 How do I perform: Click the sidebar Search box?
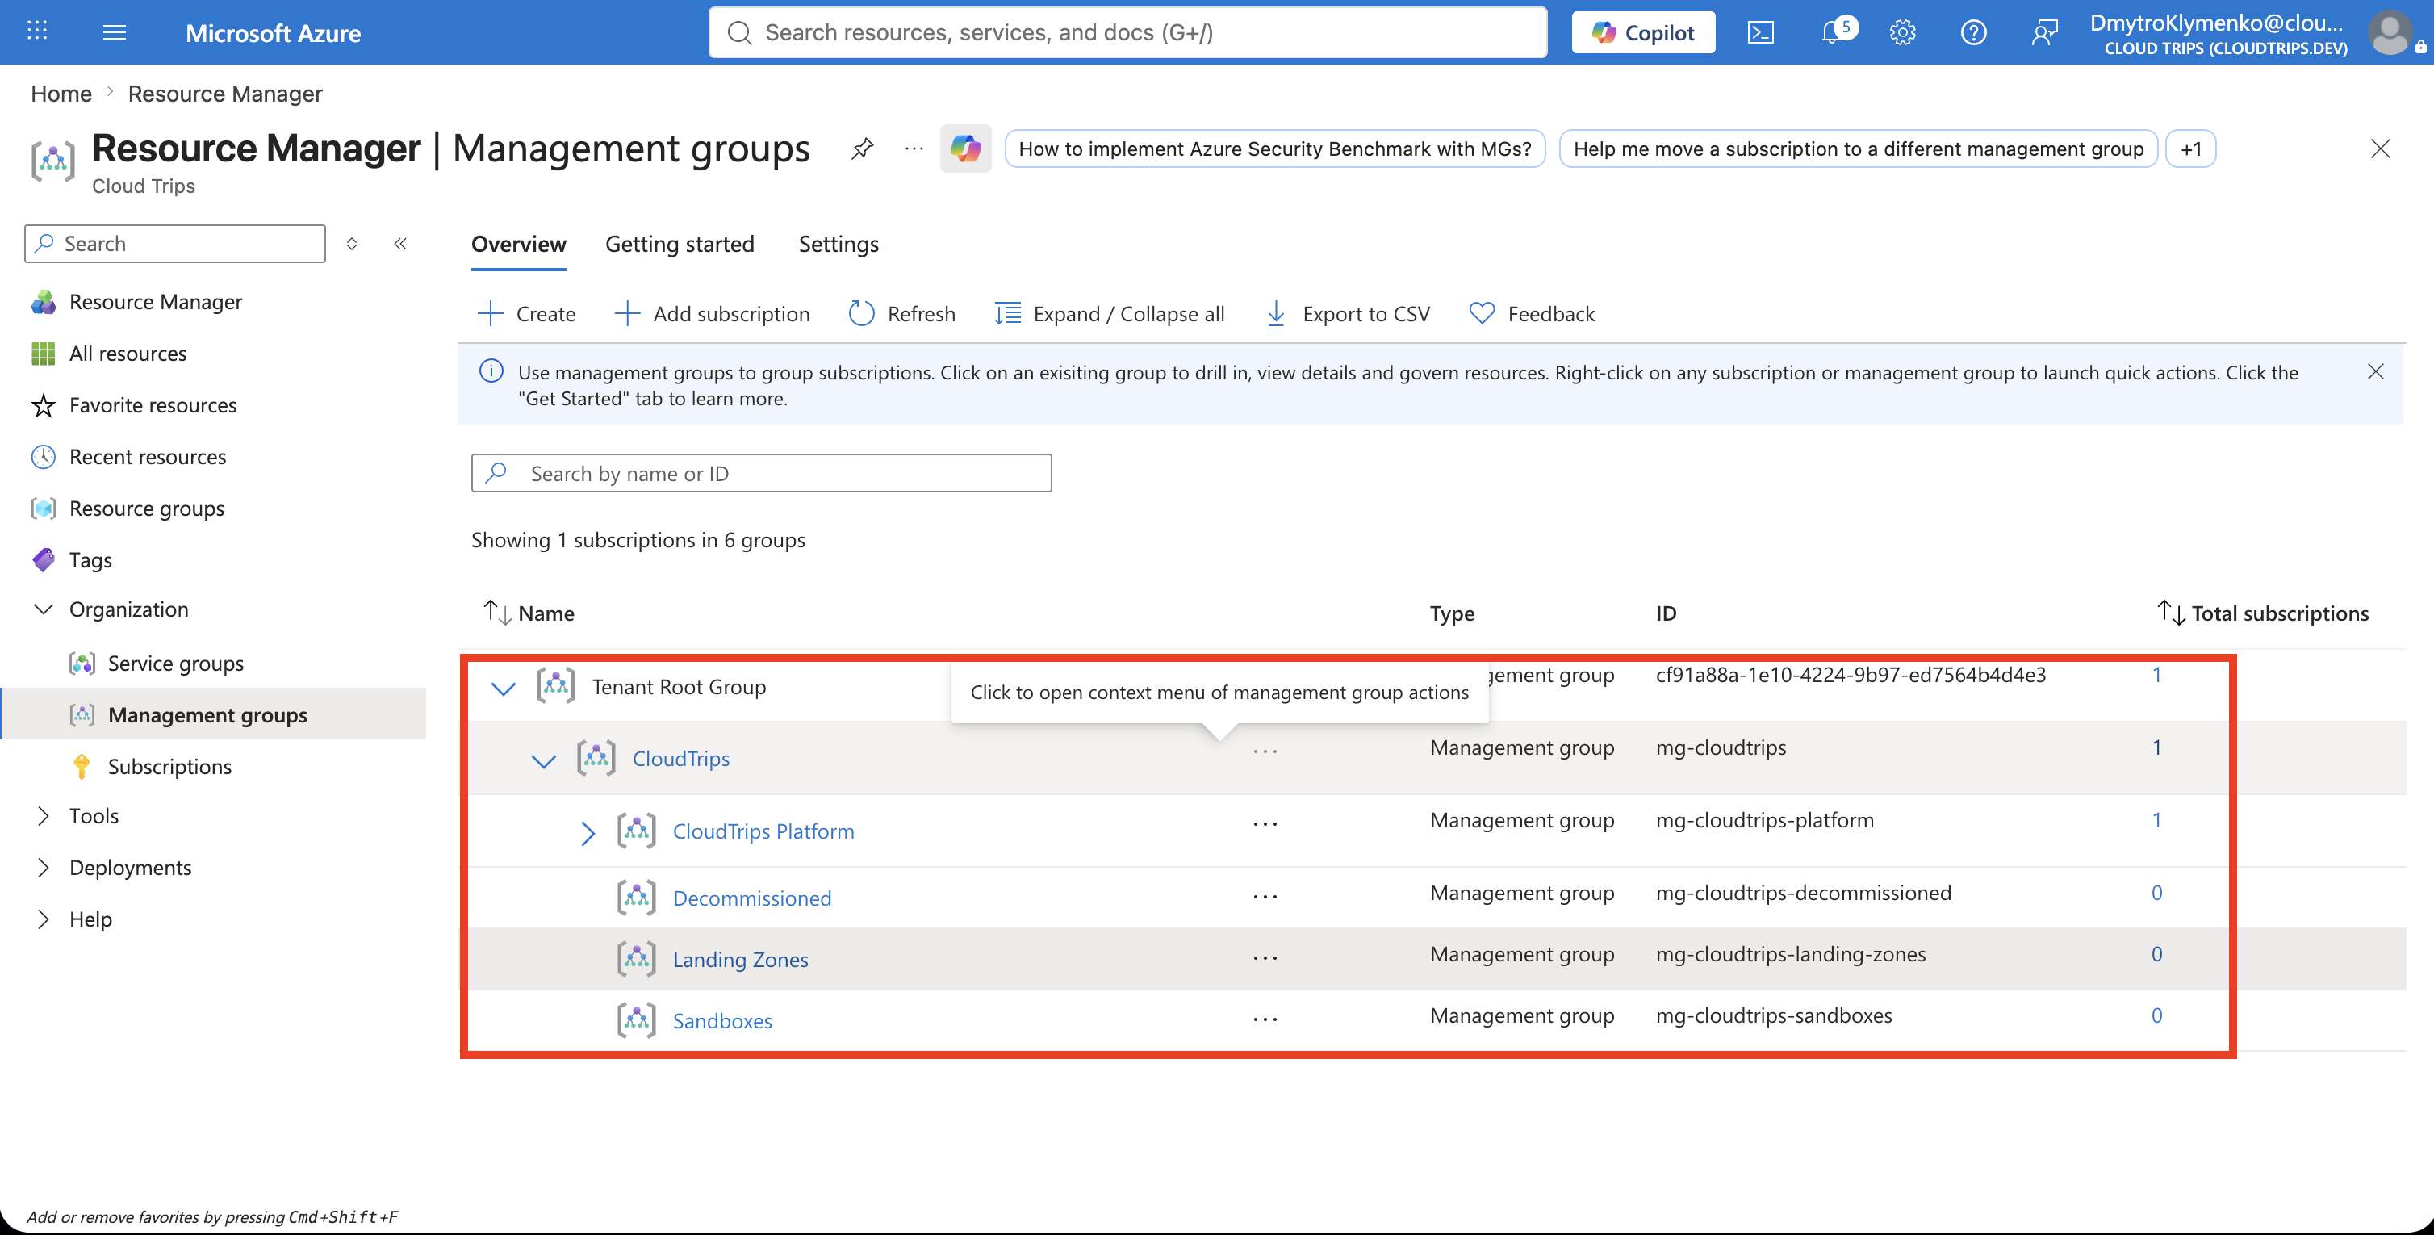tap(175, 244)
